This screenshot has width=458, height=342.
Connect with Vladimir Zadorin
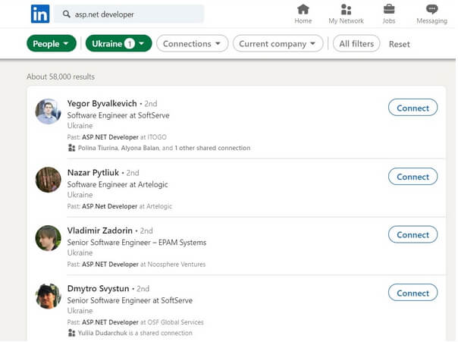(413, 234)
